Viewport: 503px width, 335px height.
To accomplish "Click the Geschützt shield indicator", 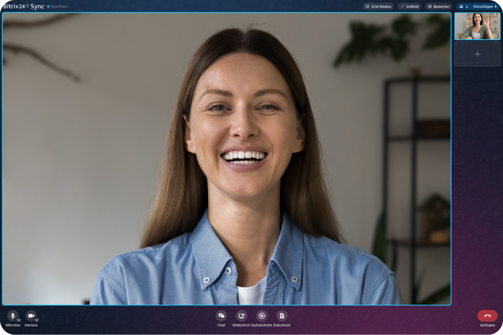I will tap(48, 7).
